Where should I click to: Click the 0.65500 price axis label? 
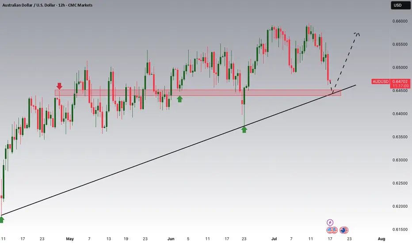(x=400, y=44)
